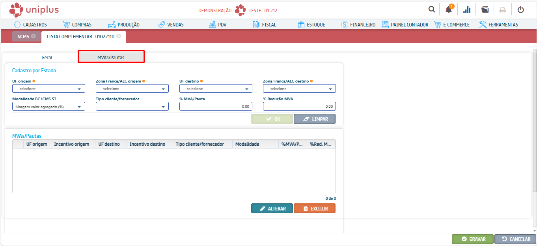Viewport: 537px width, 246px height.
Task: Click the Modalidade column header
Action: pyautogui.click(x=255, y=144)
